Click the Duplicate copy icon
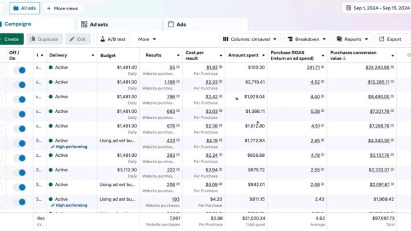 pyautogui.click(x=33, y=39)
